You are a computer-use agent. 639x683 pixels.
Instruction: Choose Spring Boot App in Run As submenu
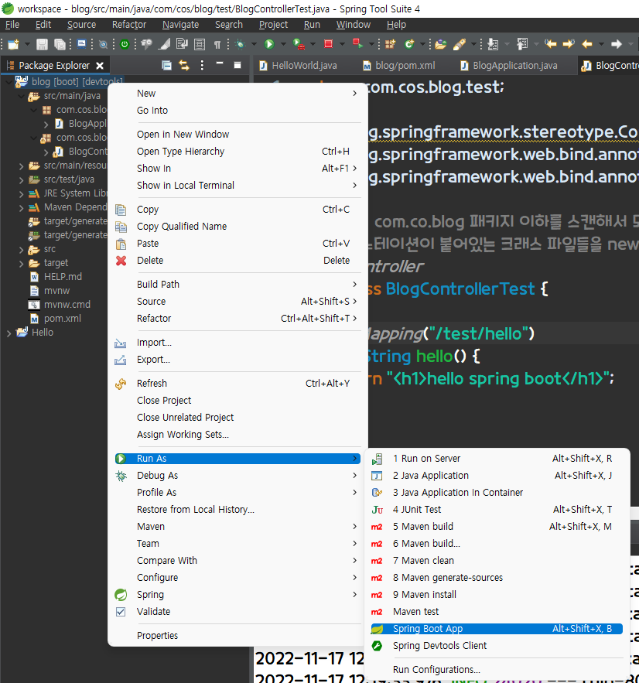496,629
